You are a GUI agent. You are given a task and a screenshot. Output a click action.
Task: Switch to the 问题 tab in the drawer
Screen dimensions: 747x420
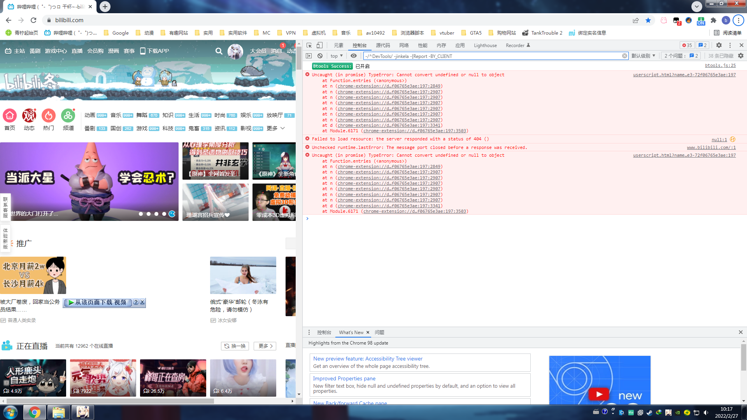tap(379, 332)
